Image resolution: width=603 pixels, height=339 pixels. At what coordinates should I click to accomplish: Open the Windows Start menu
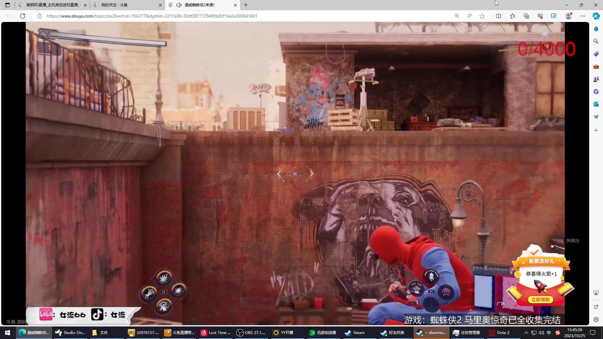coord(8,333)
